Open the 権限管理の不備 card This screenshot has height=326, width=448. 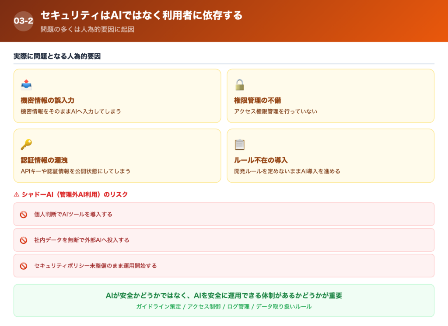(330, 96)
